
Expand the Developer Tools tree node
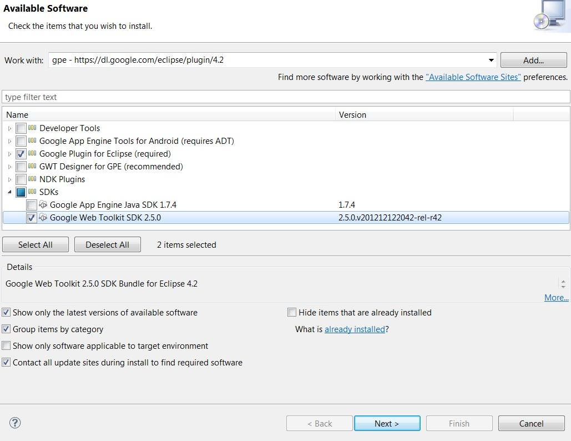click(10, 128)
